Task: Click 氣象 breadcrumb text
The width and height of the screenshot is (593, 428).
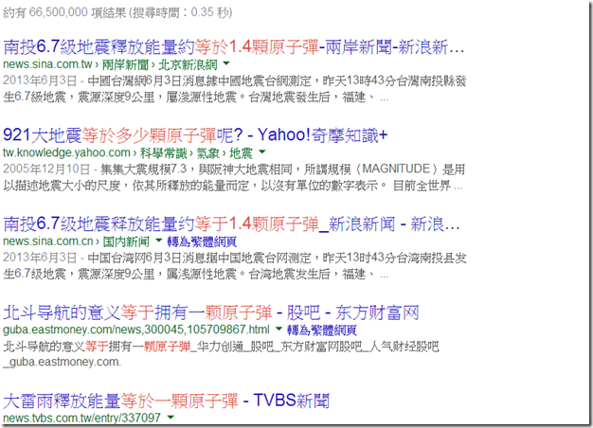Action: click(x=208, y=153)
